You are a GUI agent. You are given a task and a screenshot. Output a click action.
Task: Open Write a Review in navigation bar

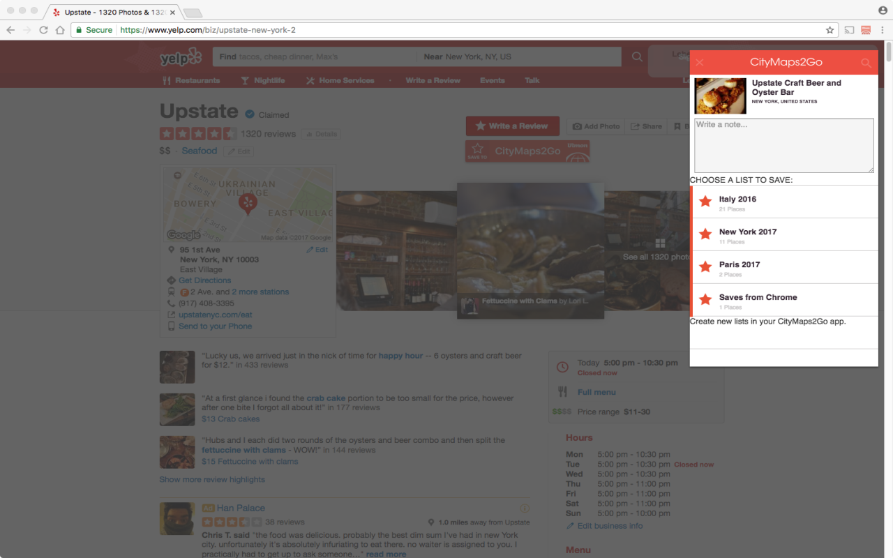click(433, 80)
